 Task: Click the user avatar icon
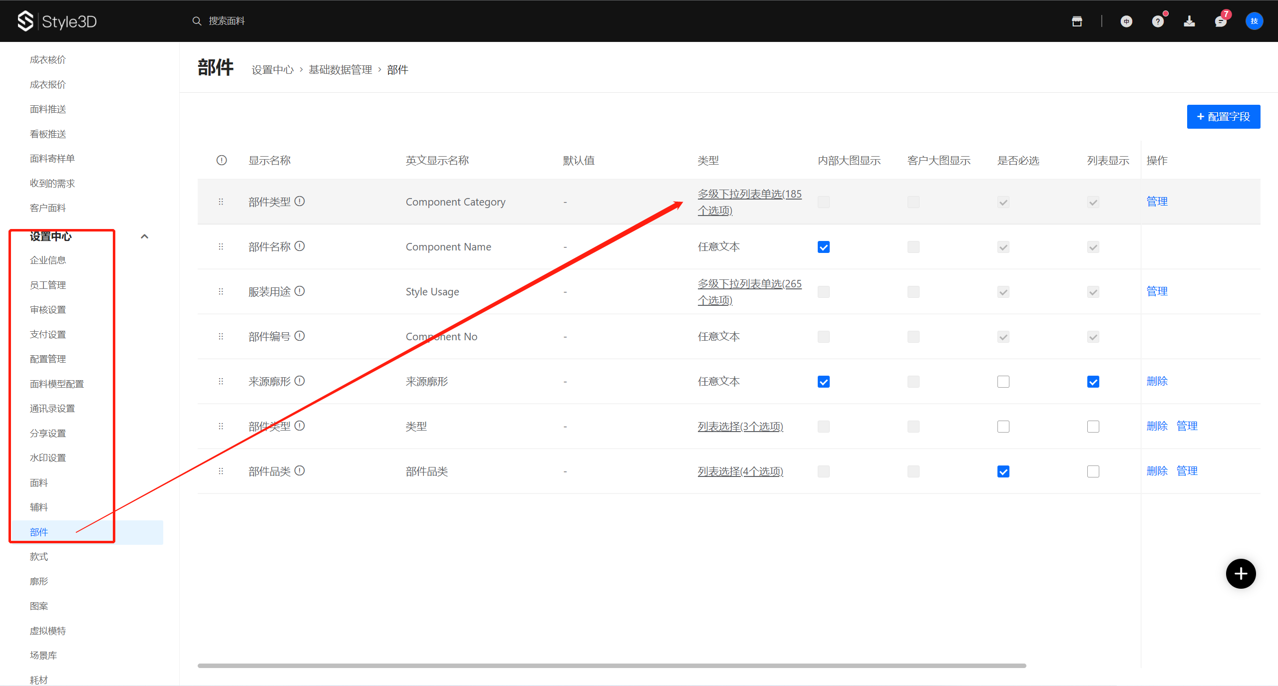tap(1254, 21)
